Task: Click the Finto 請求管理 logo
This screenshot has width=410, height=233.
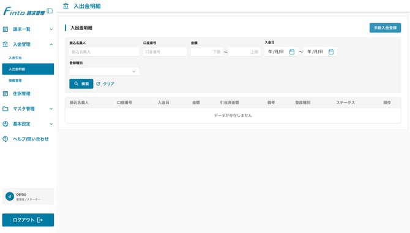Action: (x=24, y=12)
